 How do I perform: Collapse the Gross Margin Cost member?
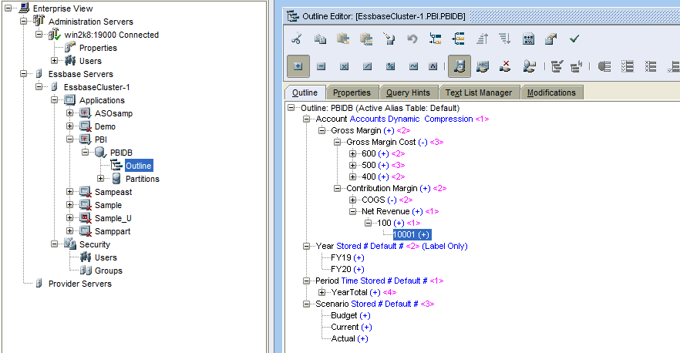pos(337,143)
